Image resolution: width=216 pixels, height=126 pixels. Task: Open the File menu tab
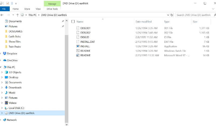4,9
